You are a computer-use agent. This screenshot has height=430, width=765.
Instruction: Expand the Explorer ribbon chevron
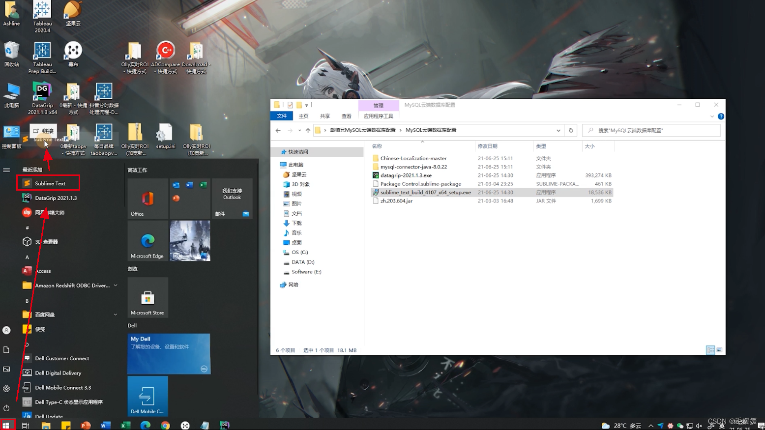(712, 116)
